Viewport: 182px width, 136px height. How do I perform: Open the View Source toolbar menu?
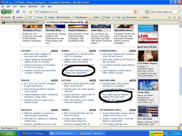pyautogui.click(x=130, y=17)
